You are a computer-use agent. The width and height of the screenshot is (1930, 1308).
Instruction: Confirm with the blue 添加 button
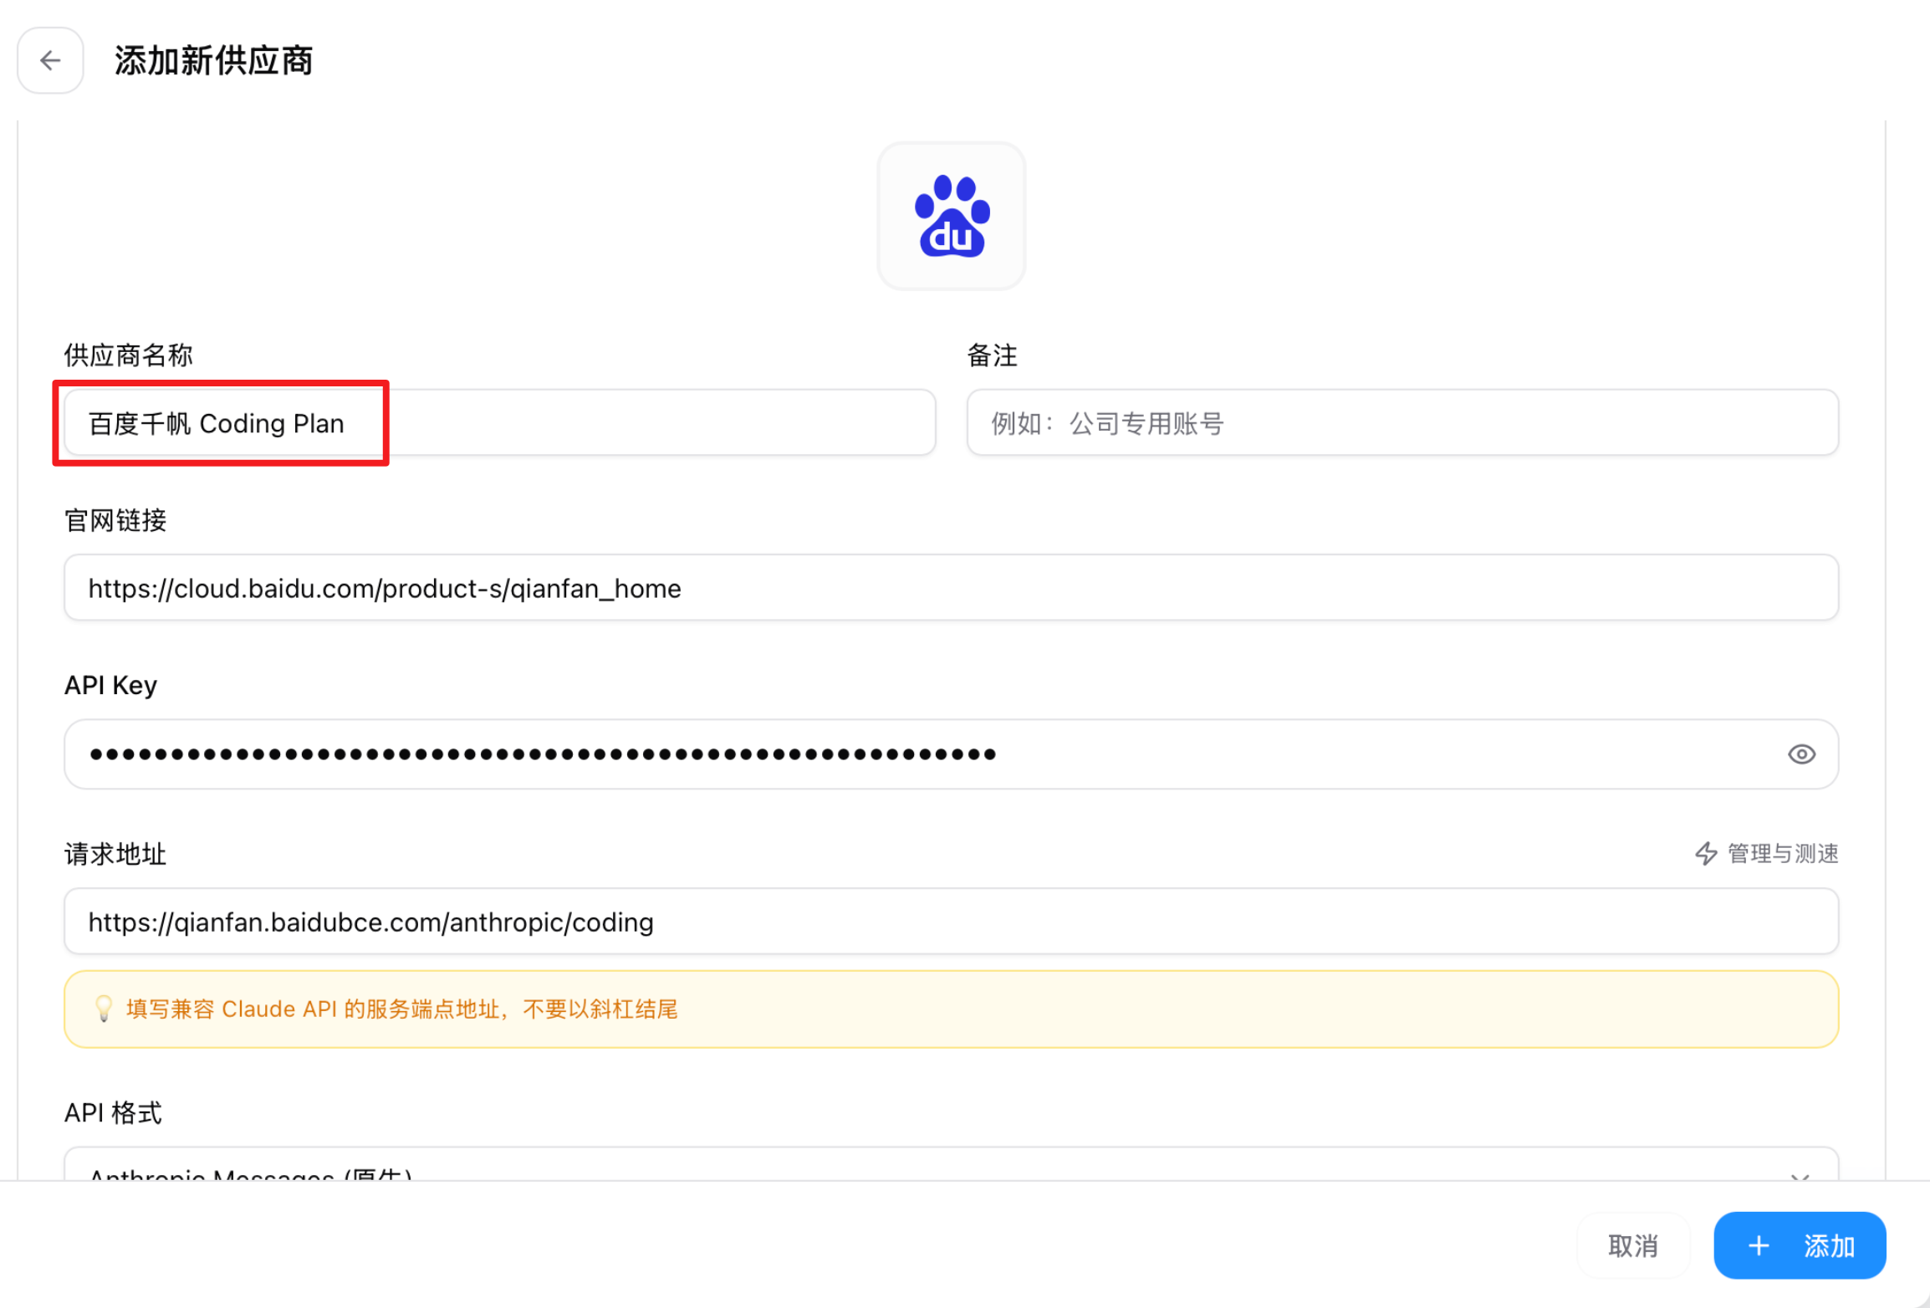1800,1245
